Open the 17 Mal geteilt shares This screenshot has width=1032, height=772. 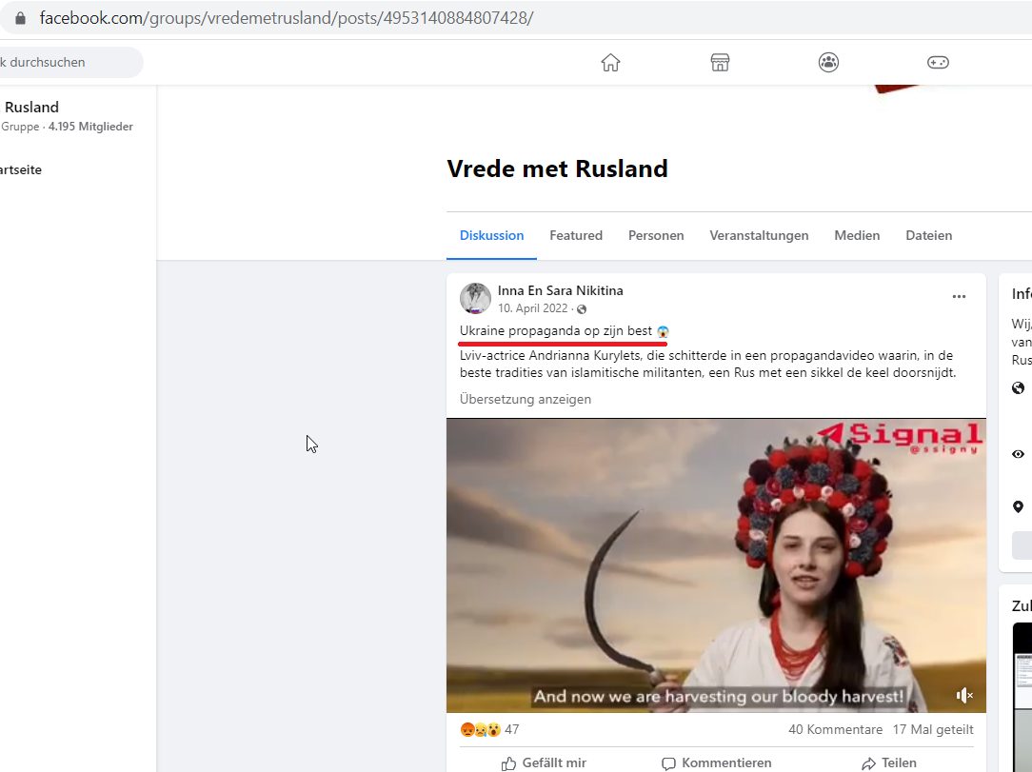tap(933, 729)
